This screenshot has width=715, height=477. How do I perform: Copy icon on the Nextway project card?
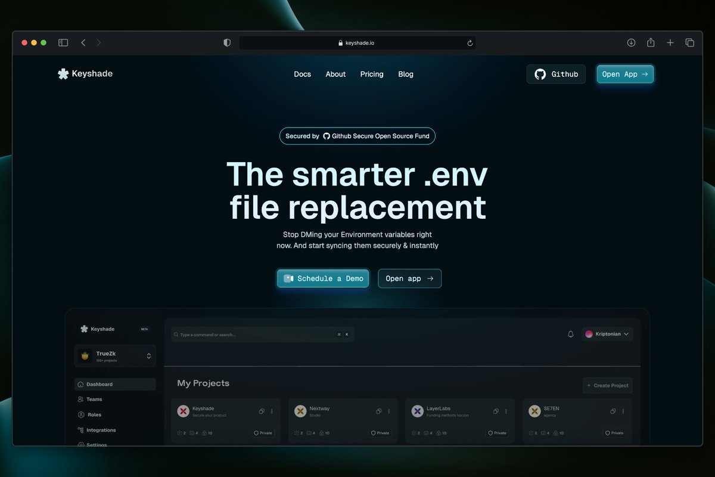(x=379, y=411)
